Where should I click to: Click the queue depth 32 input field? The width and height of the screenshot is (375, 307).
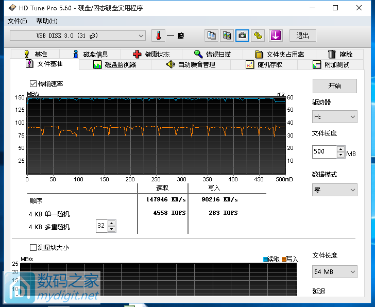click(102, 226)
